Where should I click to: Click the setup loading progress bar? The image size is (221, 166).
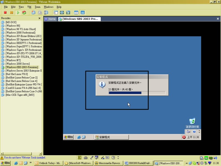pos(137,93)
